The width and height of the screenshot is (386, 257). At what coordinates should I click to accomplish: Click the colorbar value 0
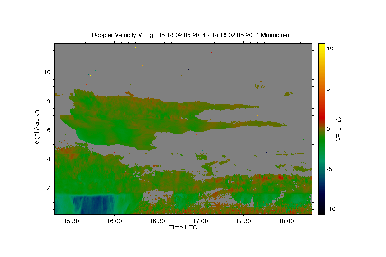(x=328, y=129)
